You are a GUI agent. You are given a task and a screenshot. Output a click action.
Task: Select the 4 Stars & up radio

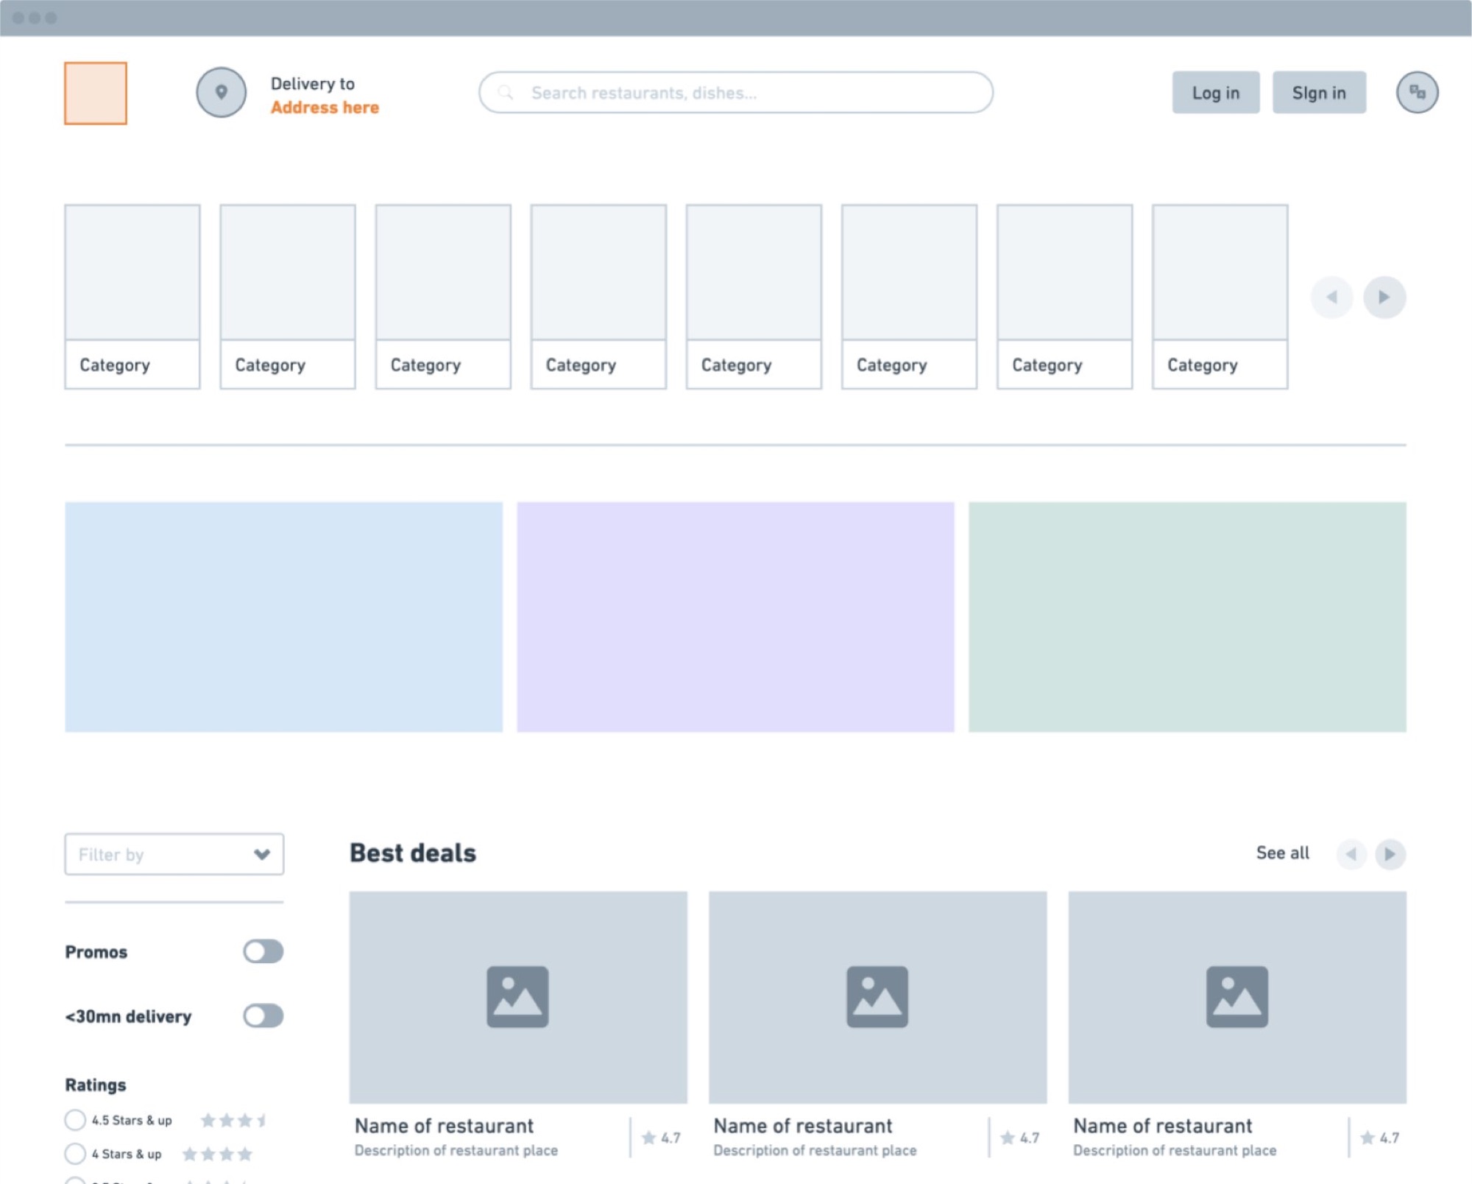click(75, 1153)
